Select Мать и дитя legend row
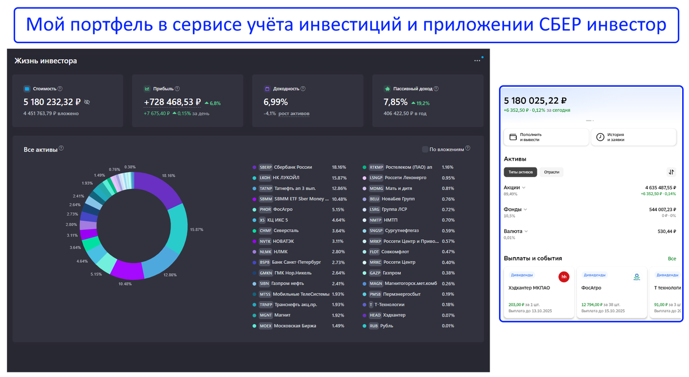The image size is (689, 377). point(409,188)
